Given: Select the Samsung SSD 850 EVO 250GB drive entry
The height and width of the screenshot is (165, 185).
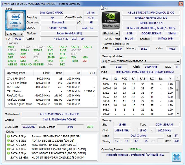Looking at the screenshot, I should click(x=51, y=137).
